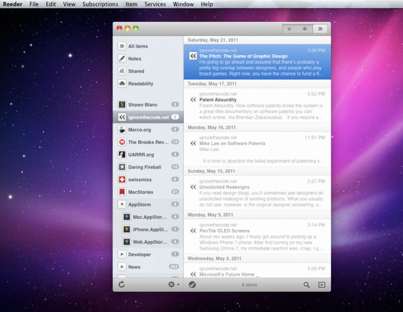The height and width of the screenshot is (312, 403).
Task: Click feed icon beside Mike Lee on Software Patents
Action: click(193, 144)
